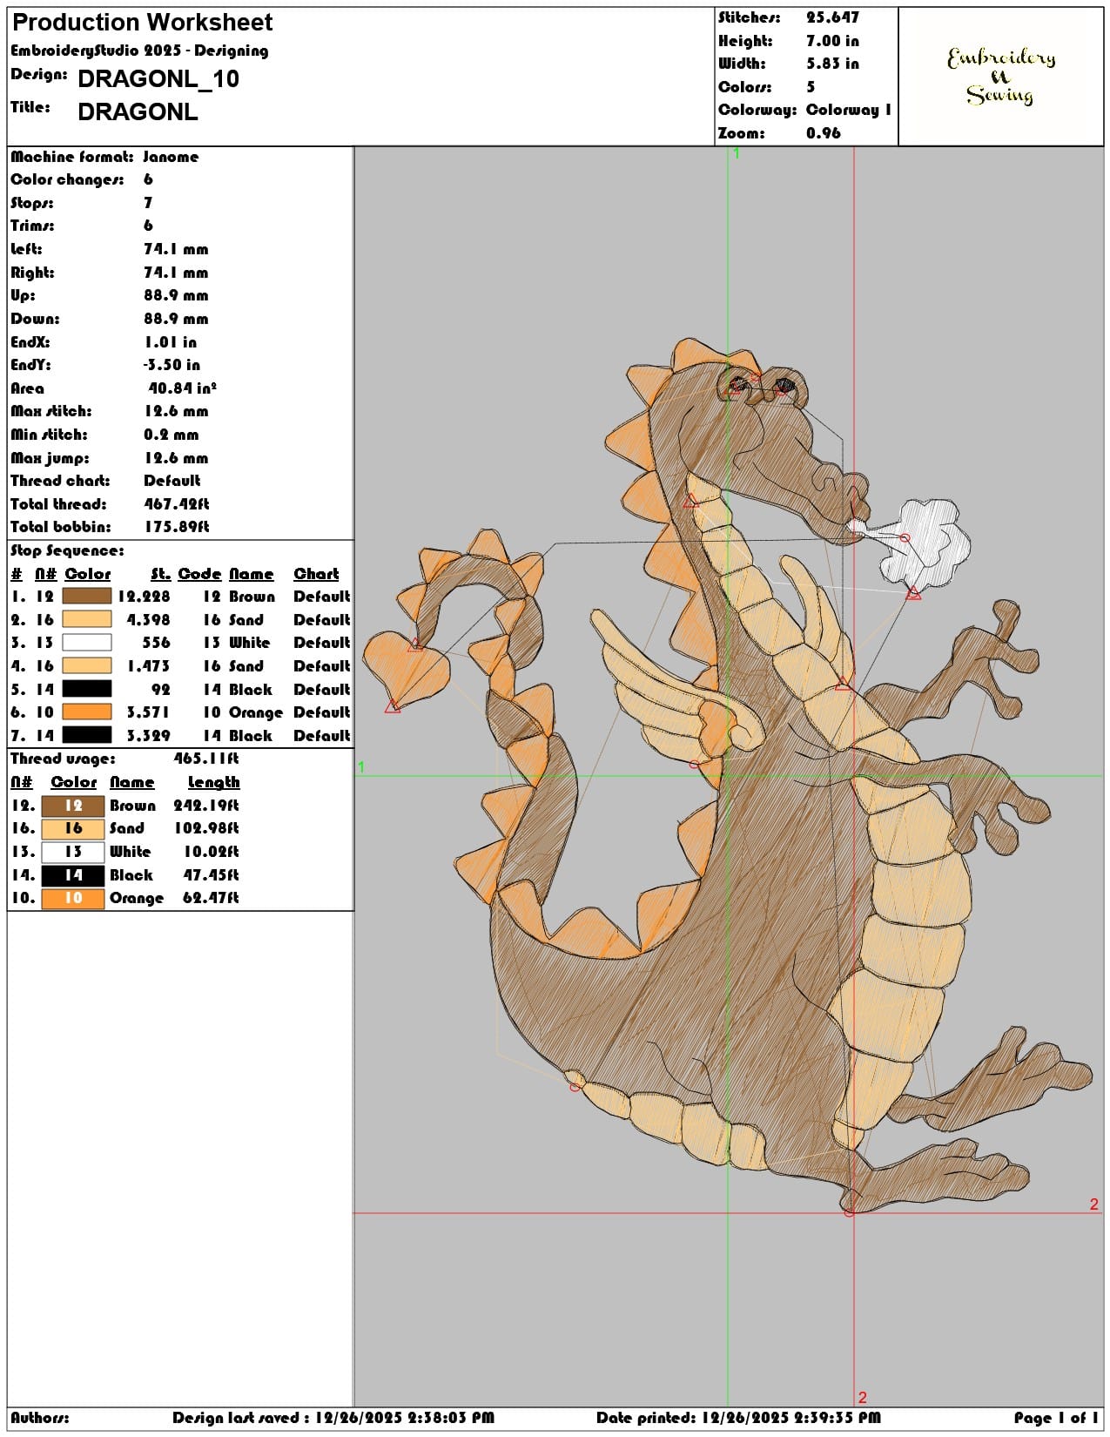Click the White color swatch in stop 3
This screenshot has height=1437, width=1110.
coord(87,643)
